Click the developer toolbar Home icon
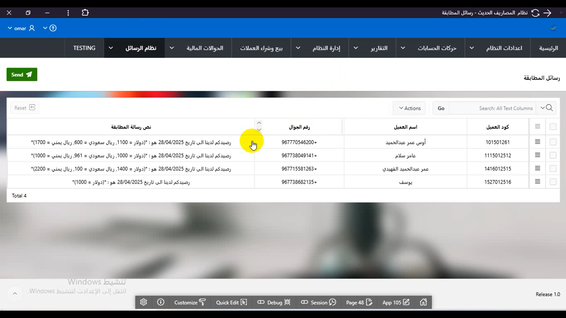The height and width of the screenshot is (318, 566). pos(423,302)
